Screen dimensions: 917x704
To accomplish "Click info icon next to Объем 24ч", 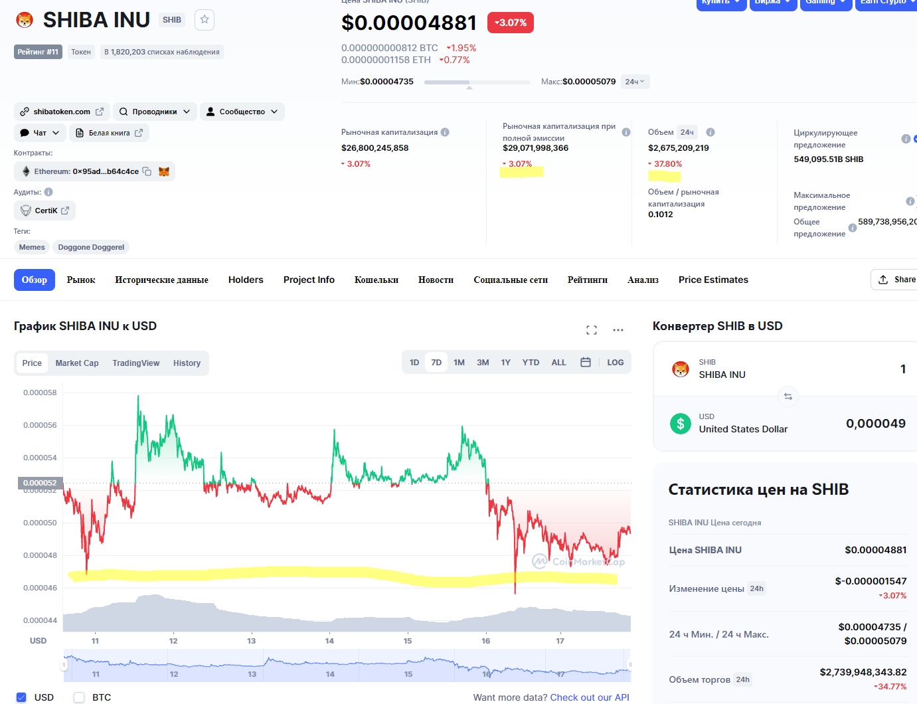I will click(x=710, y=132).
